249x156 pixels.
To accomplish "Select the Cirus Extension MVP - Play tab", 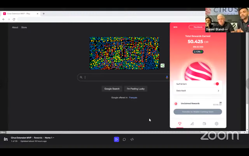I will (x=21, y=14).
